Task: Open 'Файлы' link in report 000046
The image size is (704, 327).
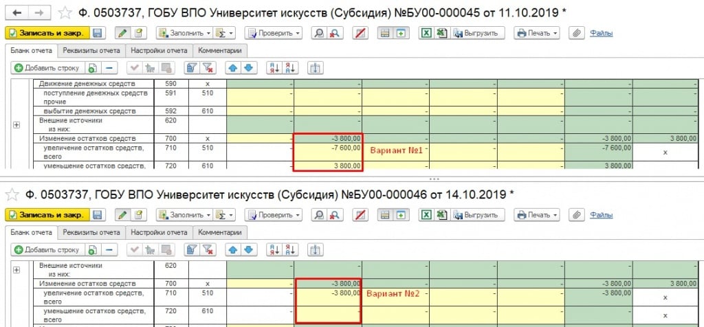Action: click(x=601, y=215)
